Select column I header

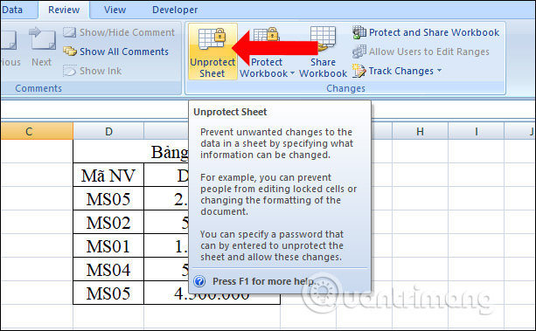477,131
